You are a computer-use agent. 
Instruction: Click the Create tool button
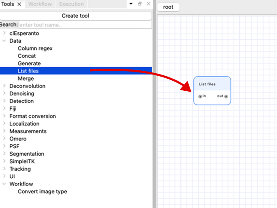tap(76, 16)
